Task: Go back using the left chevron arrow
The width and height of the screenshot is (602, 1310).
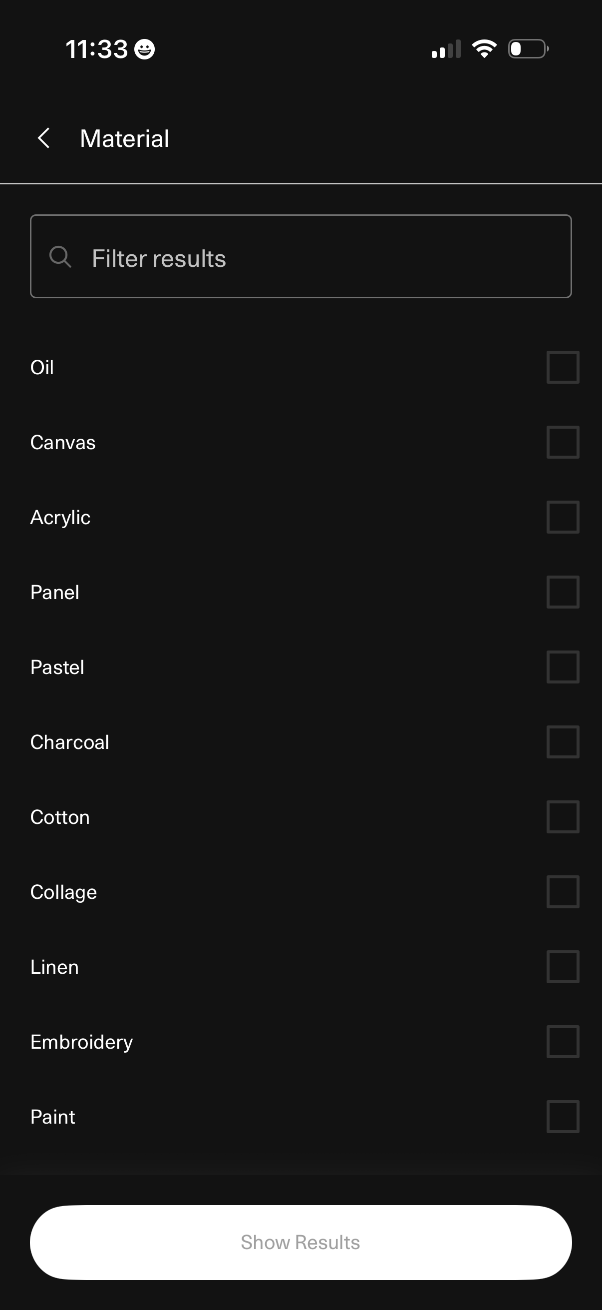Action: [x=44, y=138]
